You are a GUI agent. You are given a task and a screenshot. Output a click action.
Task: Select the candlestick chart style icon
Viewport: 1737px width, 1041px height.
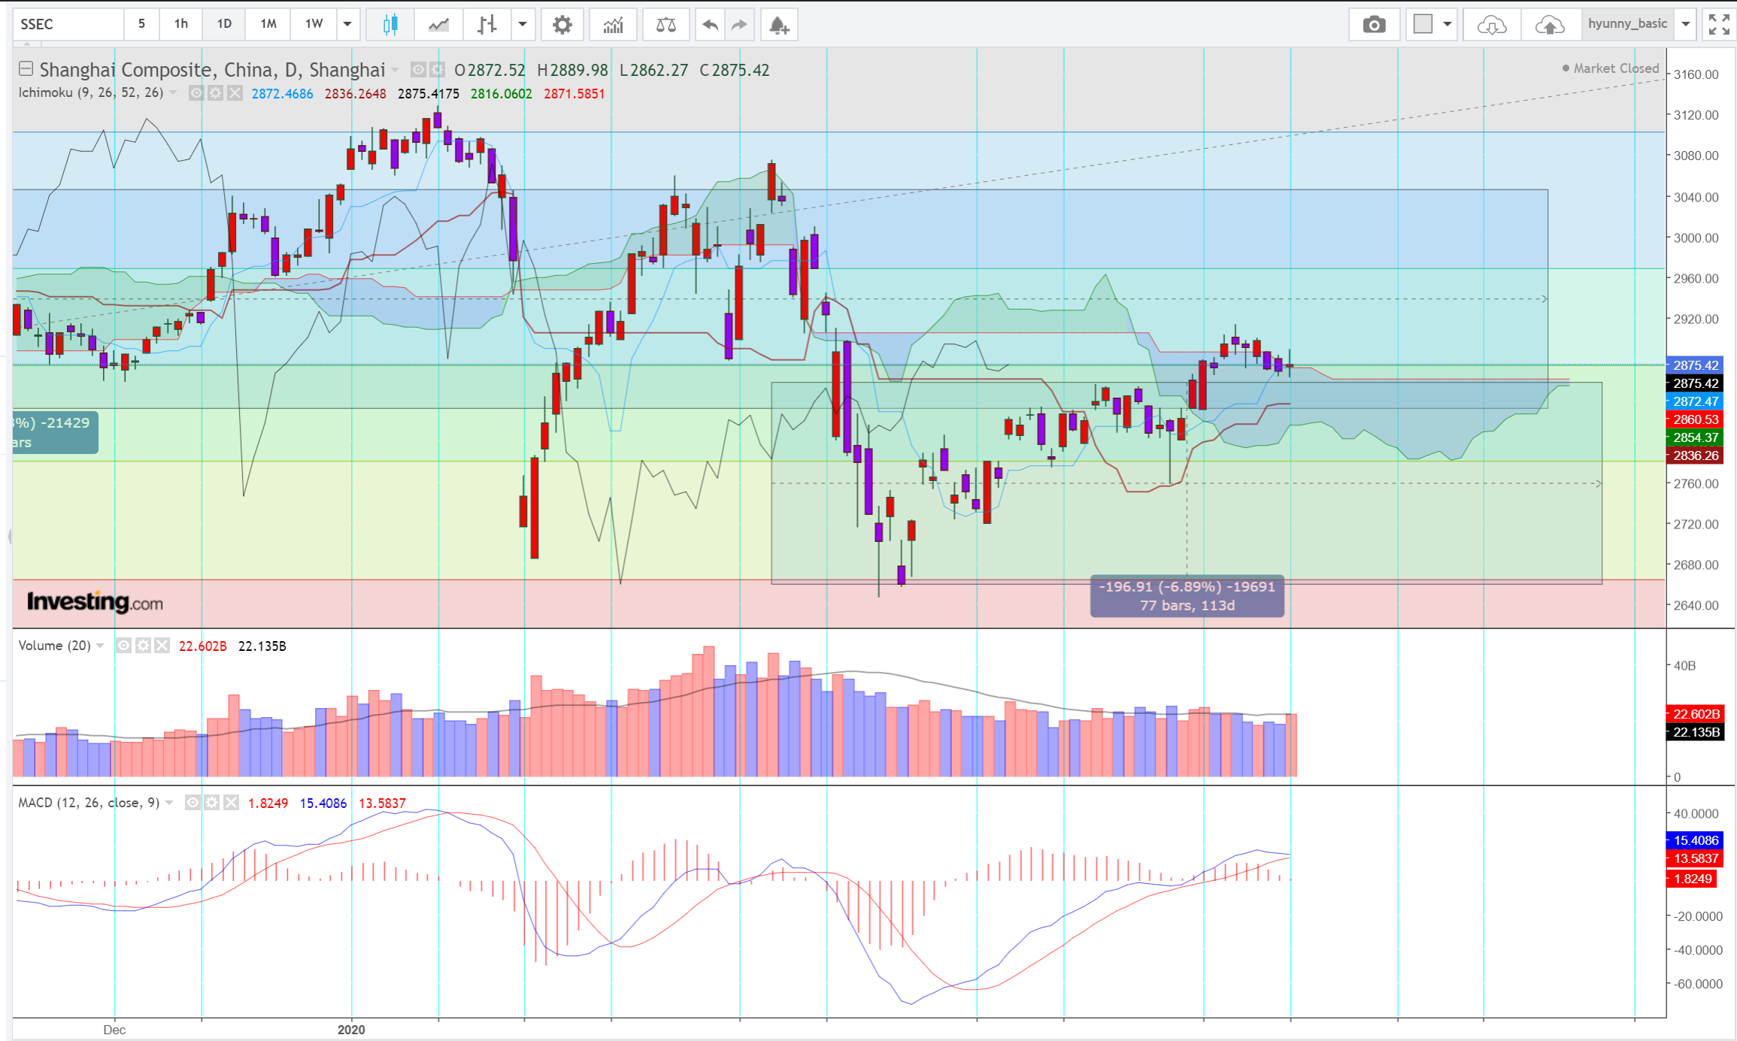pyautogui.click(x=390, y=25)
